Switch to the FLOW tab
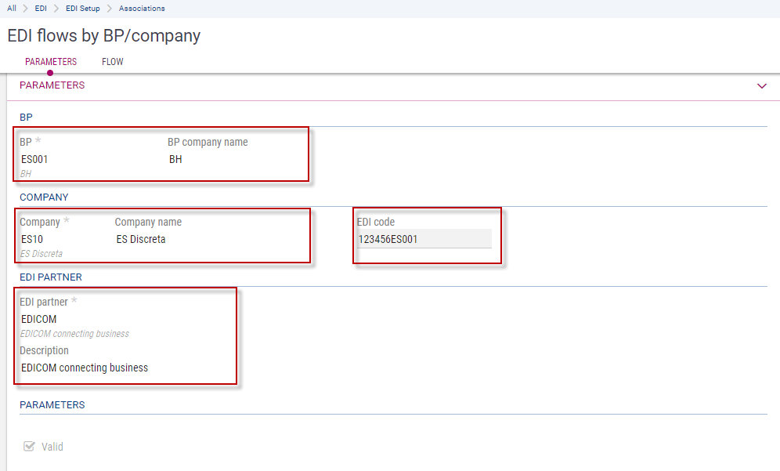The width and height of the screenshot is (780, 471). (x=112, y=62)
